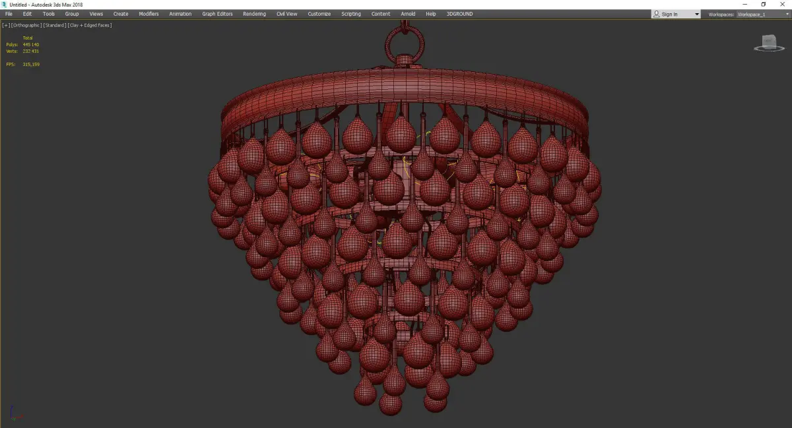The image size is (792, 428).
Task: Expand the Sign In dropdown arrow
Action: (x=696, y=15)
